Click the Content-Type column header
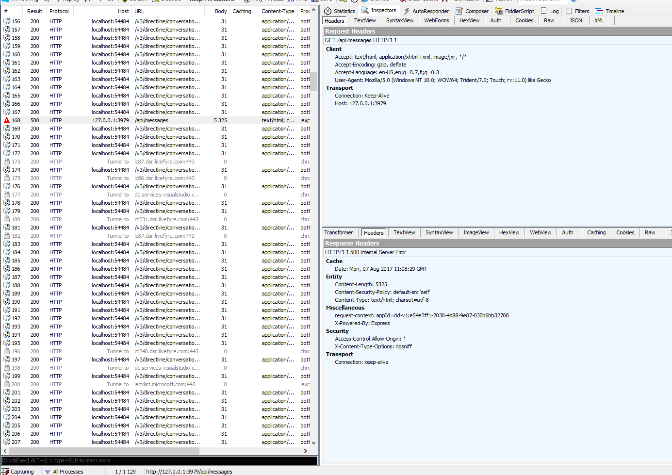Image resolution: width=672 pixels, height=475 pixels. (x=278, y=11)
